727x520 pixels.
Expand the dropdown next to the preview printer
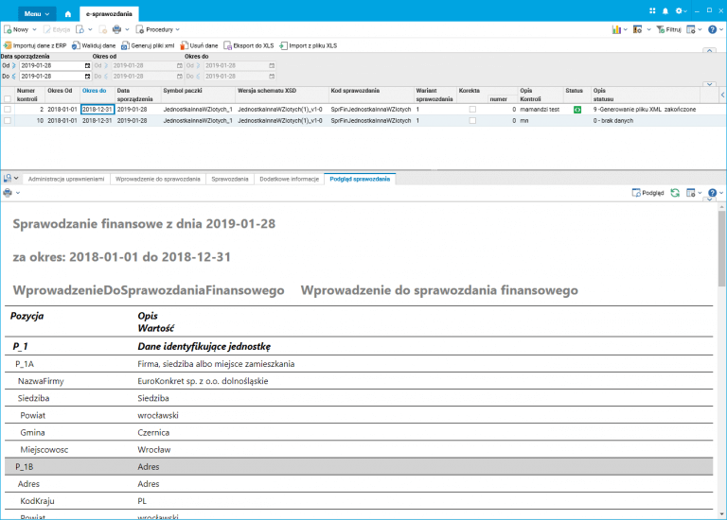click(x=18, y=193)
